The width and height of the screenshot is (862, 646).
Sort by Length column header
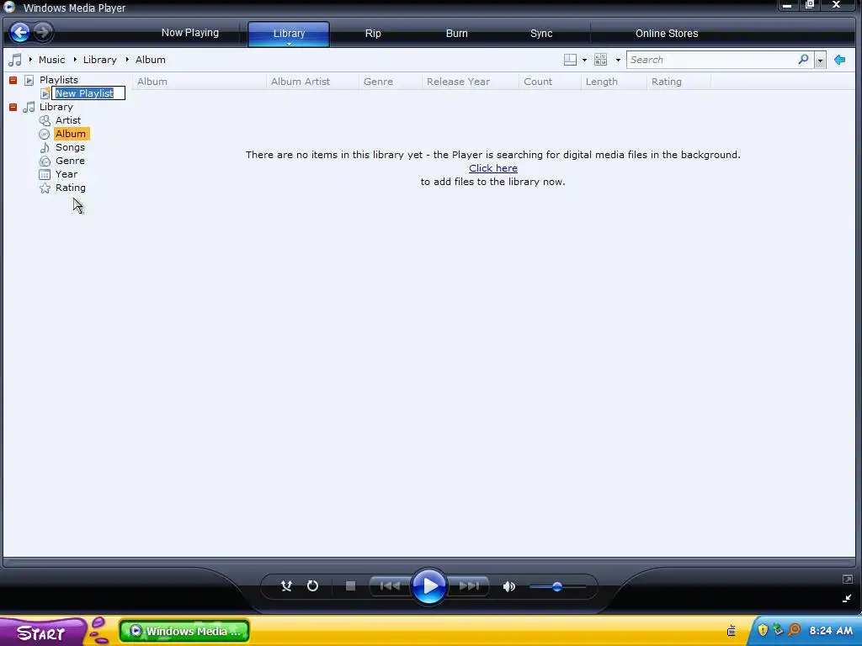tap(601, 82)
